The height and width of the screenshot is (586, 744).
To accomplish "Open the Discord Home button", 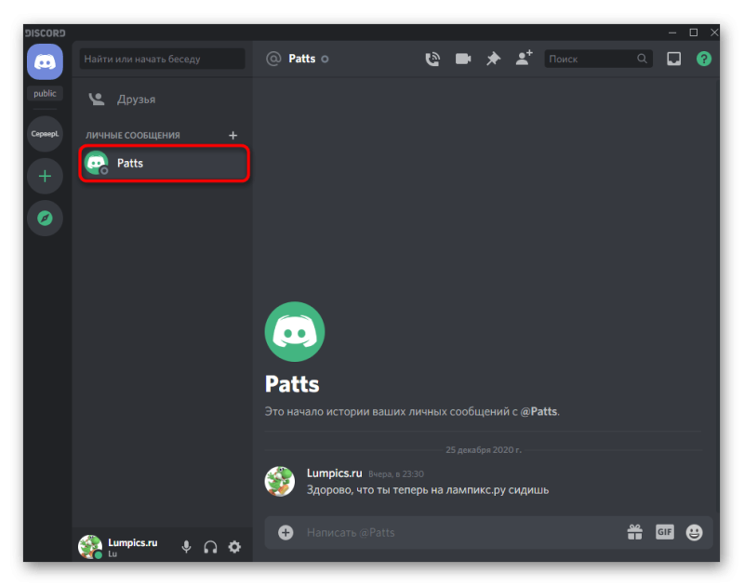I will pos(45,61).
